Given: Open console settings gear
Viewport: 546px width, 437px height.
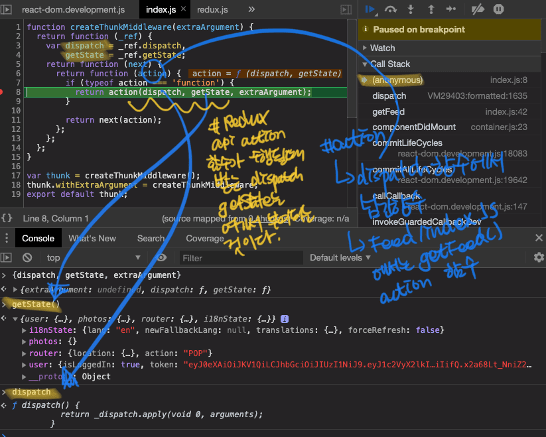Looking at the screenshot, I should coord(539,257).
